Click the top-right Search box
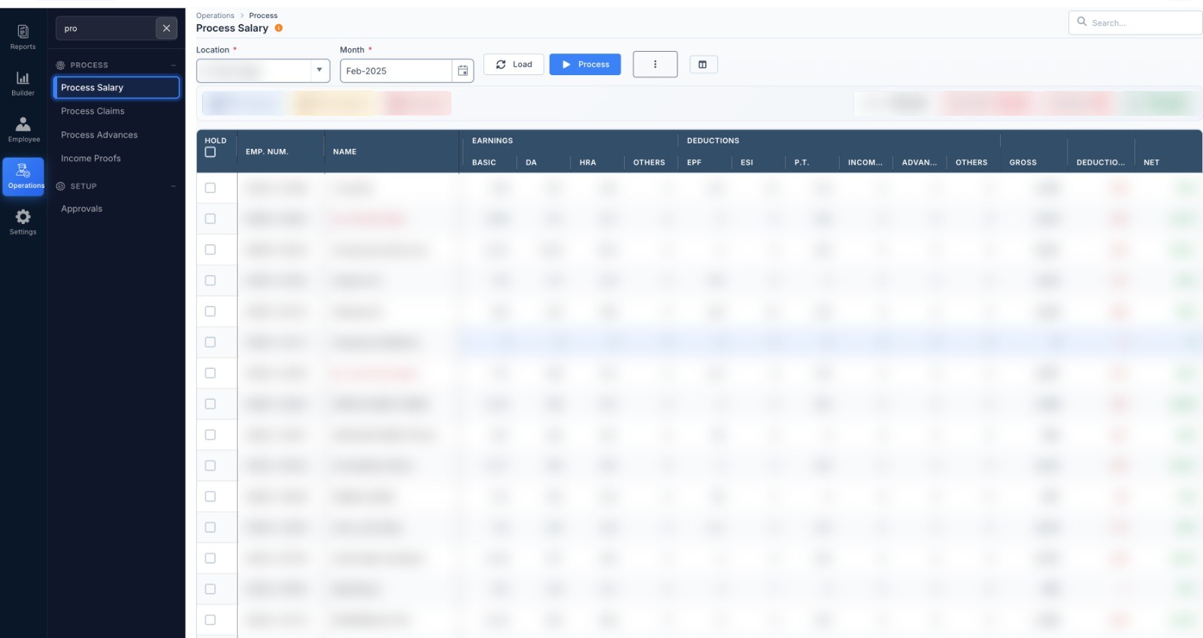This screenshot has width=1203, height=638. tap(1135, 23)
